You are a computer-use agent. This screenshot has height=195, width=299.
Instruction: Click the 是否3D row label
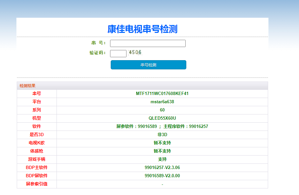[36, 134]
